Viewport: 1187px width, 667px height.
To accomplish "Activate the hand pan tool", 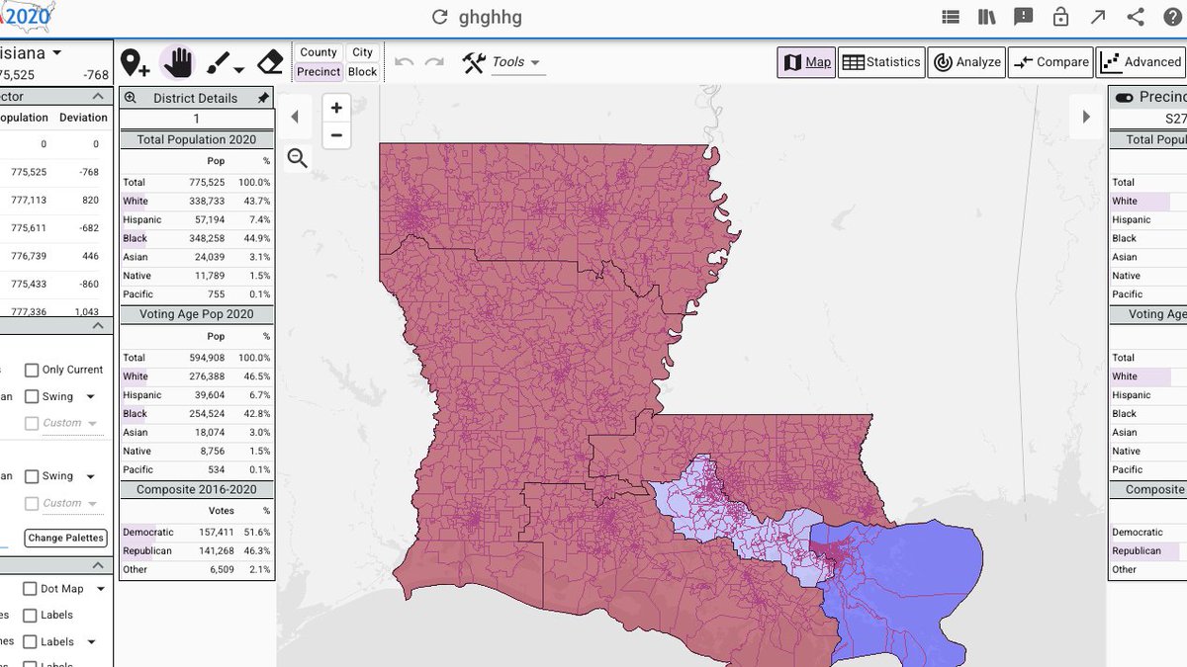I will (x=178, y=63).
